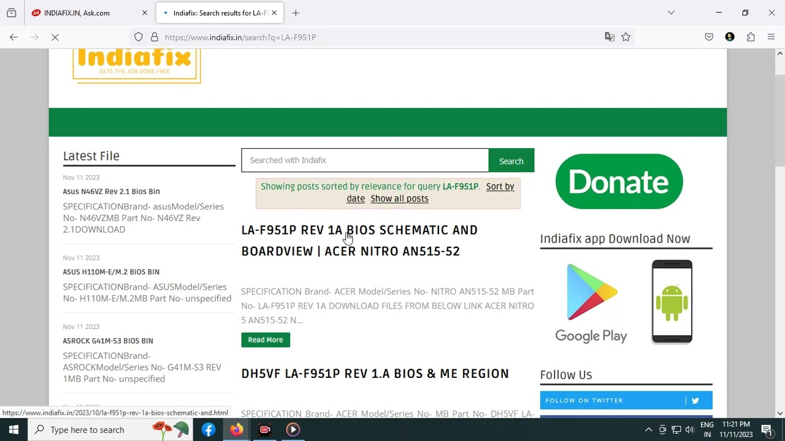
Task: Show hidden system tray icons
Action: tap(648, 430)
